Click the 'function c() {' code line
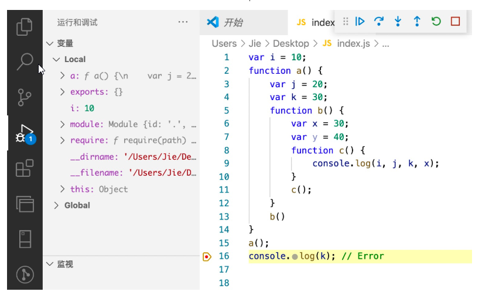The image size is (482, 295). click(x=328, y=150)
